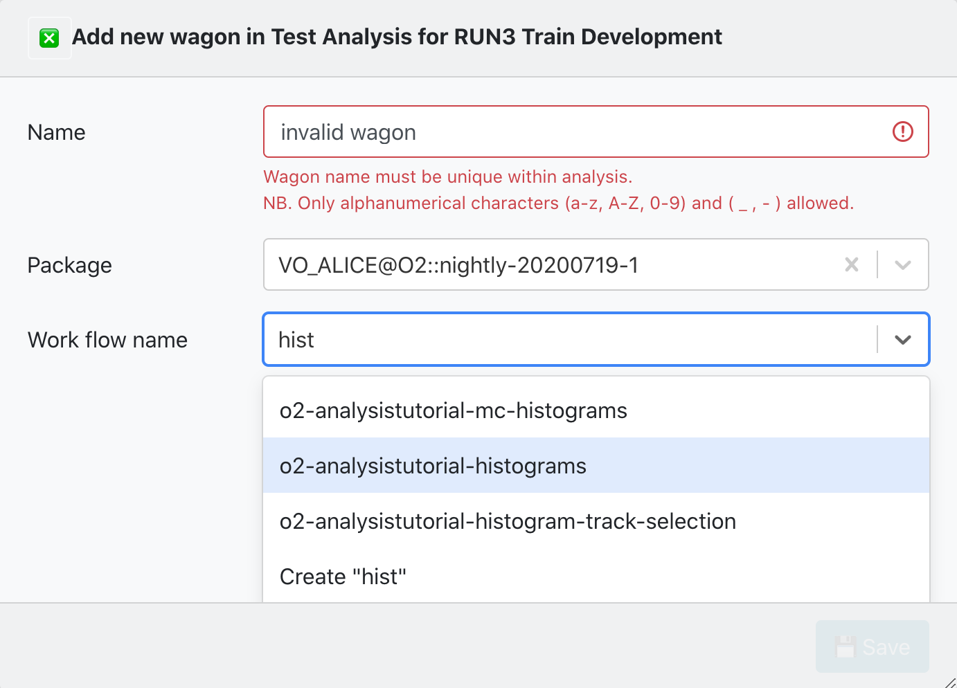Collapse the Work flow name dropdown arrow
Image resolution: width=957 pixels, height=688 pixels.
(902, 340)
